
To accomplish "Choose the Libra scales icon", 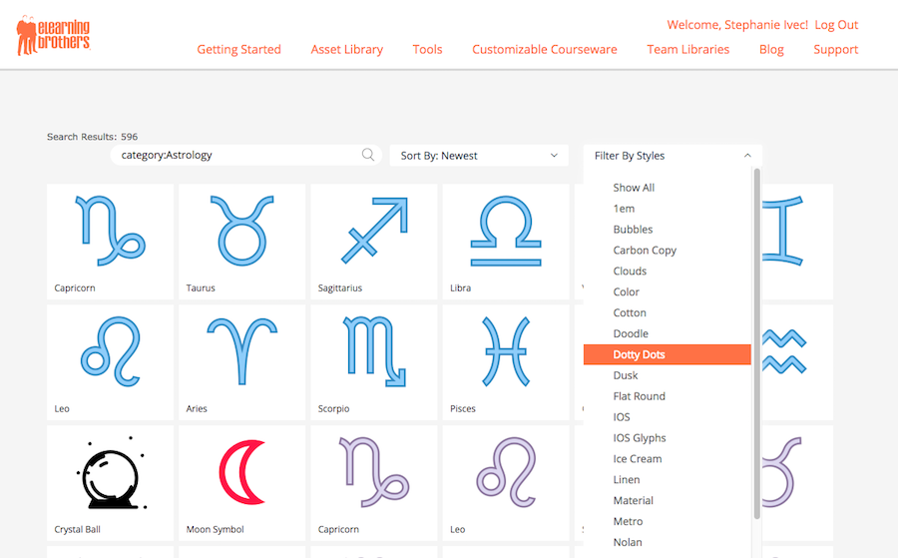I will pyautogui.click(x=506, y=232).
